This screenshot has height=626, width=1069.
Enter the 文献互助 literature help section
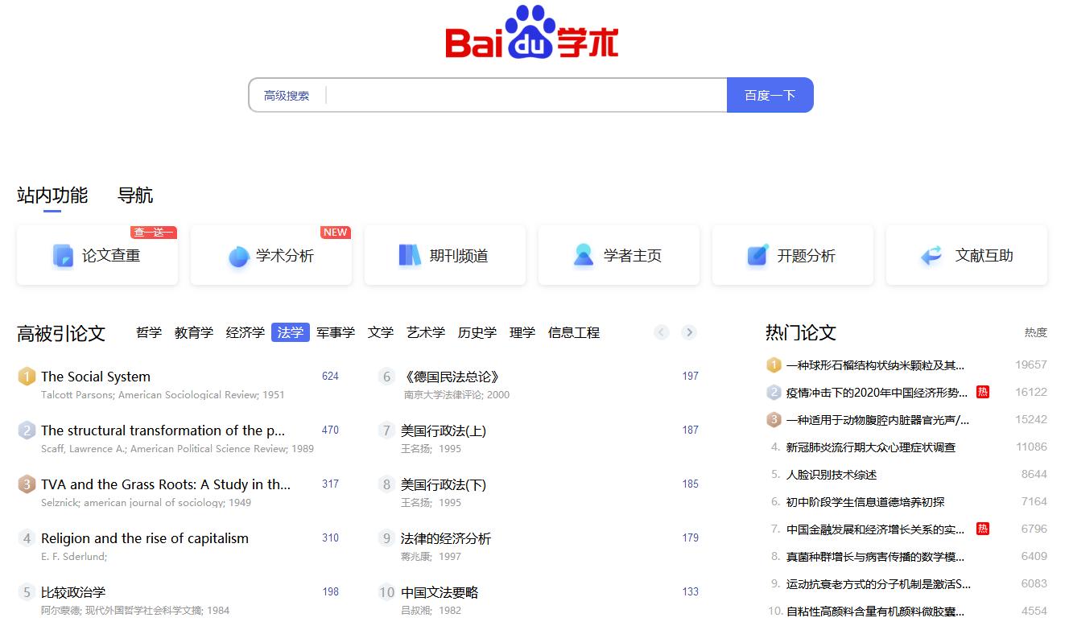click(966, 254)
